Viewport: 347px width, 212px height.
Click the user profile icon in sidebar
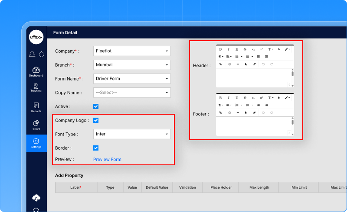click(x=32, y=54)
